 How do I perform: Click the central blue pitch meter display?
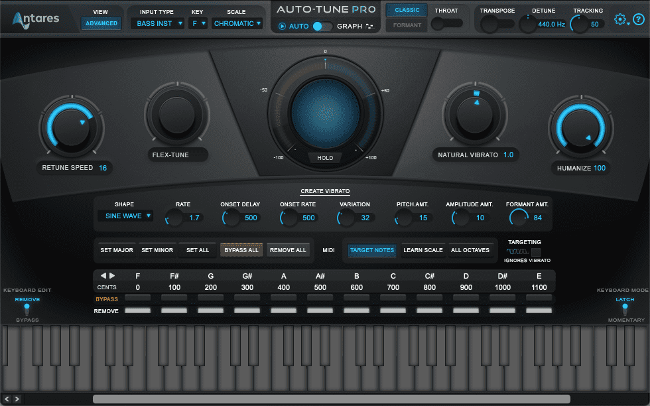tap(325, 113)
